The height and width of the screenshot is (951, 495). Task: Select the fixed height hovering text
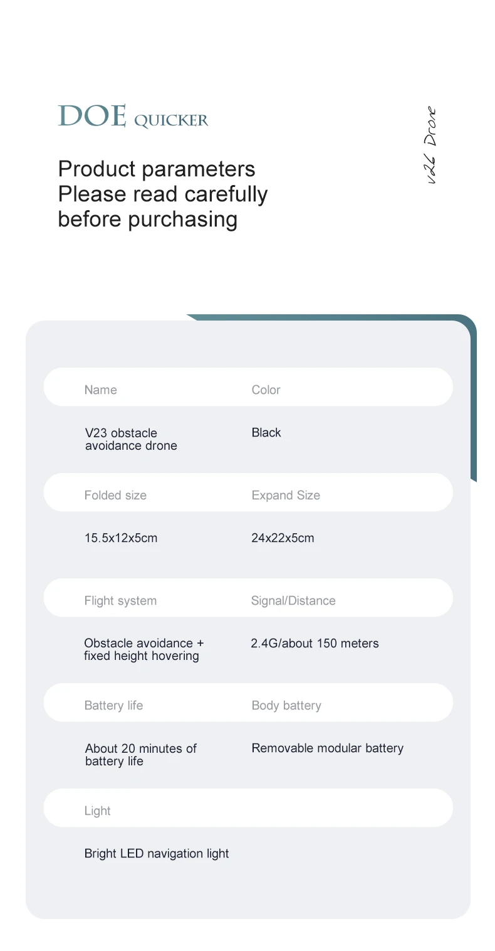(142, 656)
